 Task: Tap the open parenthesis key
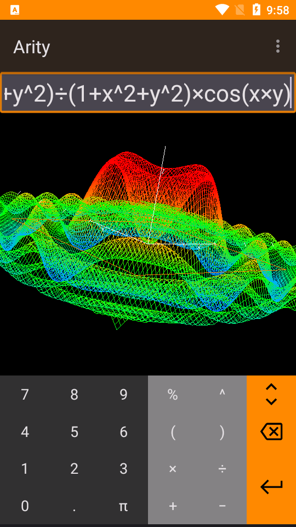pos(173,431)
